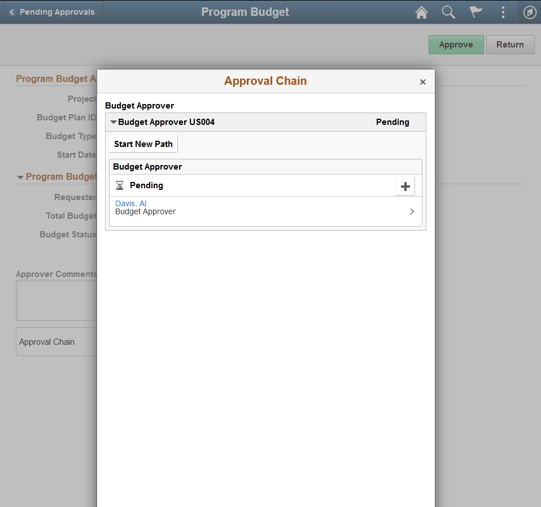Open global Search from the header
Screen dimensions: 541x507
448,12
